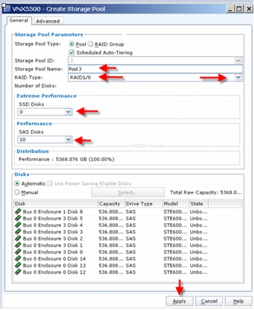The height and width of the screenshot is (310, 254).
Task: Expand the SAS Disks count dropdown
Action: [68, 140]
